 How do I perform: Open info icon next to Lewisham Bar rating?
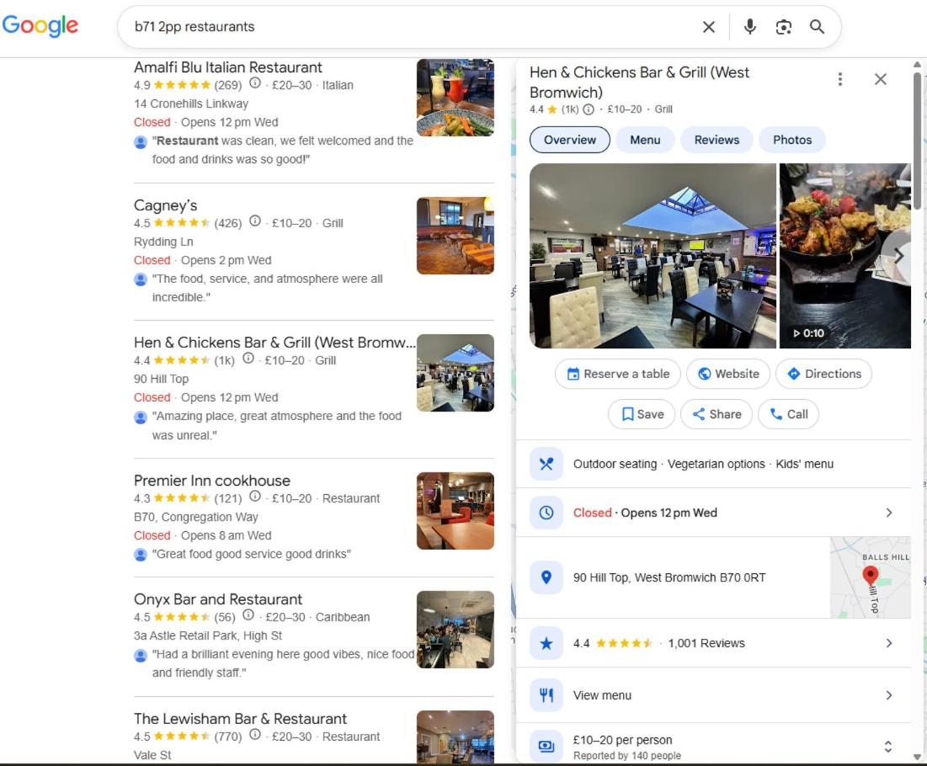[255, 735]
